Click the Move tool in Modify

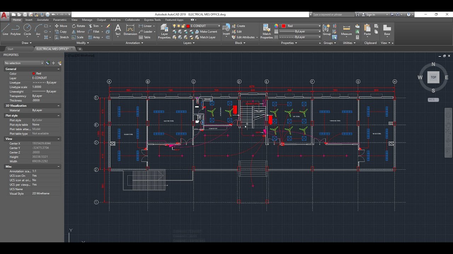(61, 26)
